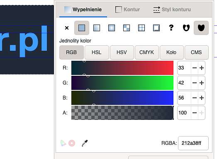Choose the evenodd fill rule icon
Screen dimensions: 217x159
[186, 28]
